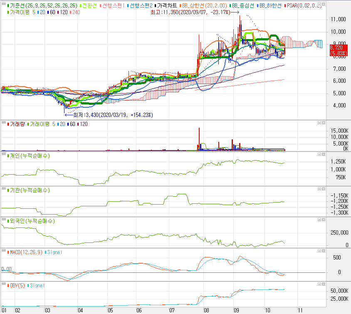Select the MACD(12,26,9) legend label
The width and height of the screenshot is (351, 314).
point(25,252)
